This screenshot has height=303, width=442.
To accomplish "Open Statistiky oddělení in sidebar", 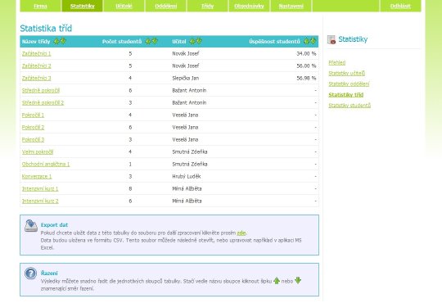I will pos(349,84).
